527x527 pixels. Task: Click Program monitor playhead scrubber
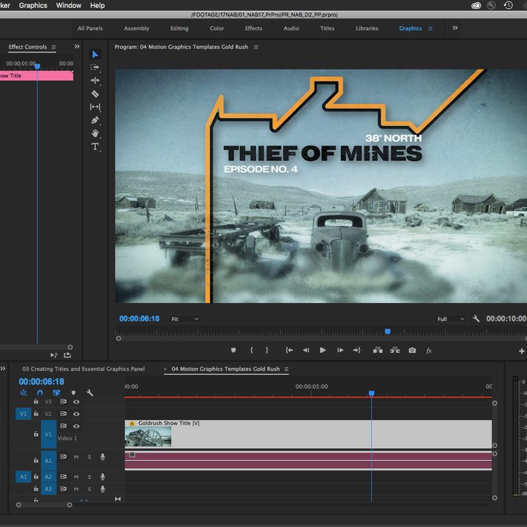pos(387,332)
